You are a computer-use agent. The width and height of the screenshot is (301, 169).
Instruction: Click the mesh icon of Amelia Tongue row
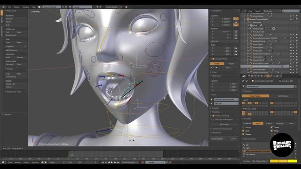(x=251, y=69)
